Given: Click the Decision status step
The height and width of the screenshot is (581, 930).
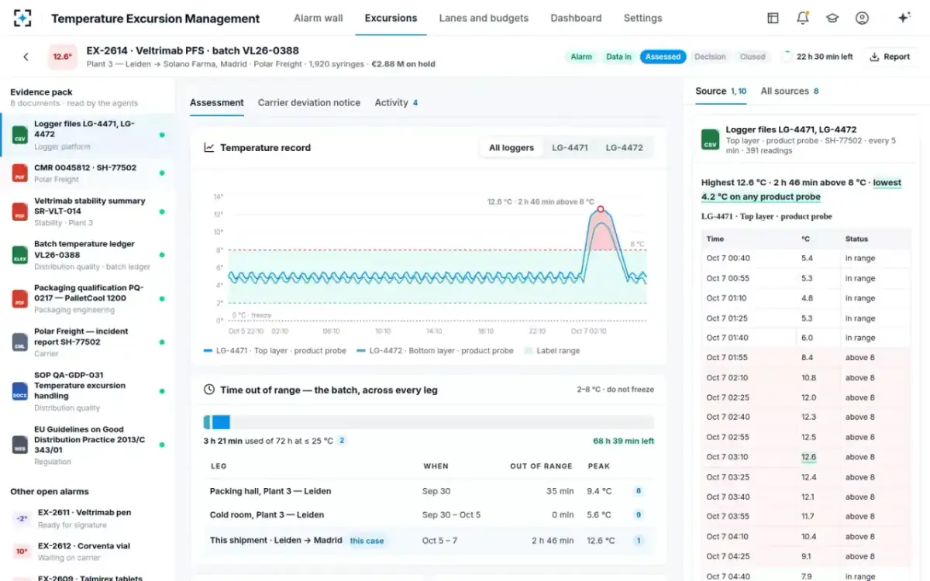Looking at the screenshot, I should (x=710, y=57).
